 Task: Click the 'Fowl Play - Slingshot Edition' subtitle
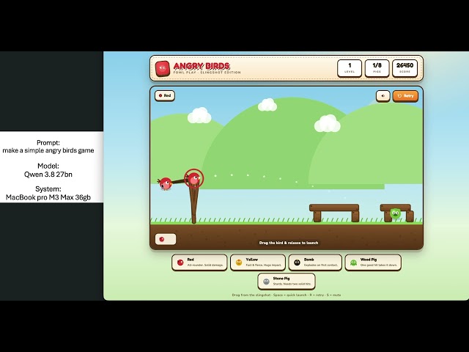(x=207, y=73)
